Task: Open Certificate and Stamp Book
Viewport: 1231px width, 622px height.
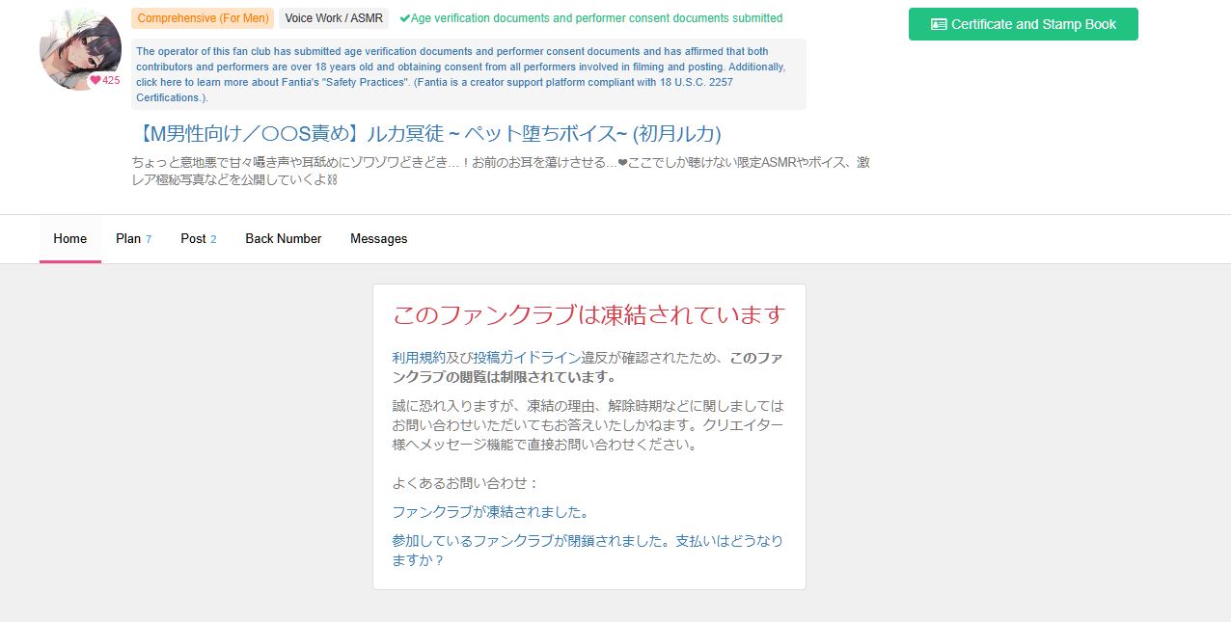Action: (1024, 24)
